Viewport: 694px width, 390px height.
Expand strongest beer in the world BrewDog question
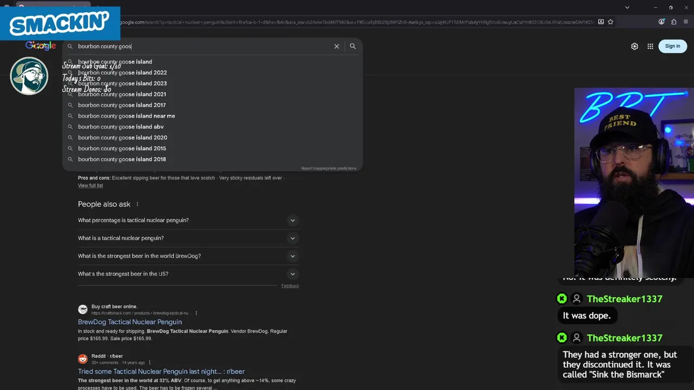(x=188, y=256)
